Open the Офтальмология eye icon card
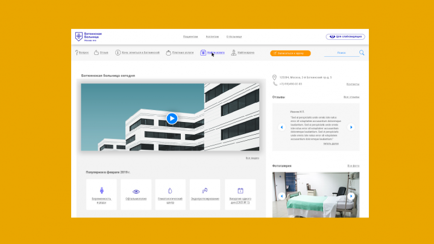434x244 pixels. pyautogui.click(x=136, y=194)
